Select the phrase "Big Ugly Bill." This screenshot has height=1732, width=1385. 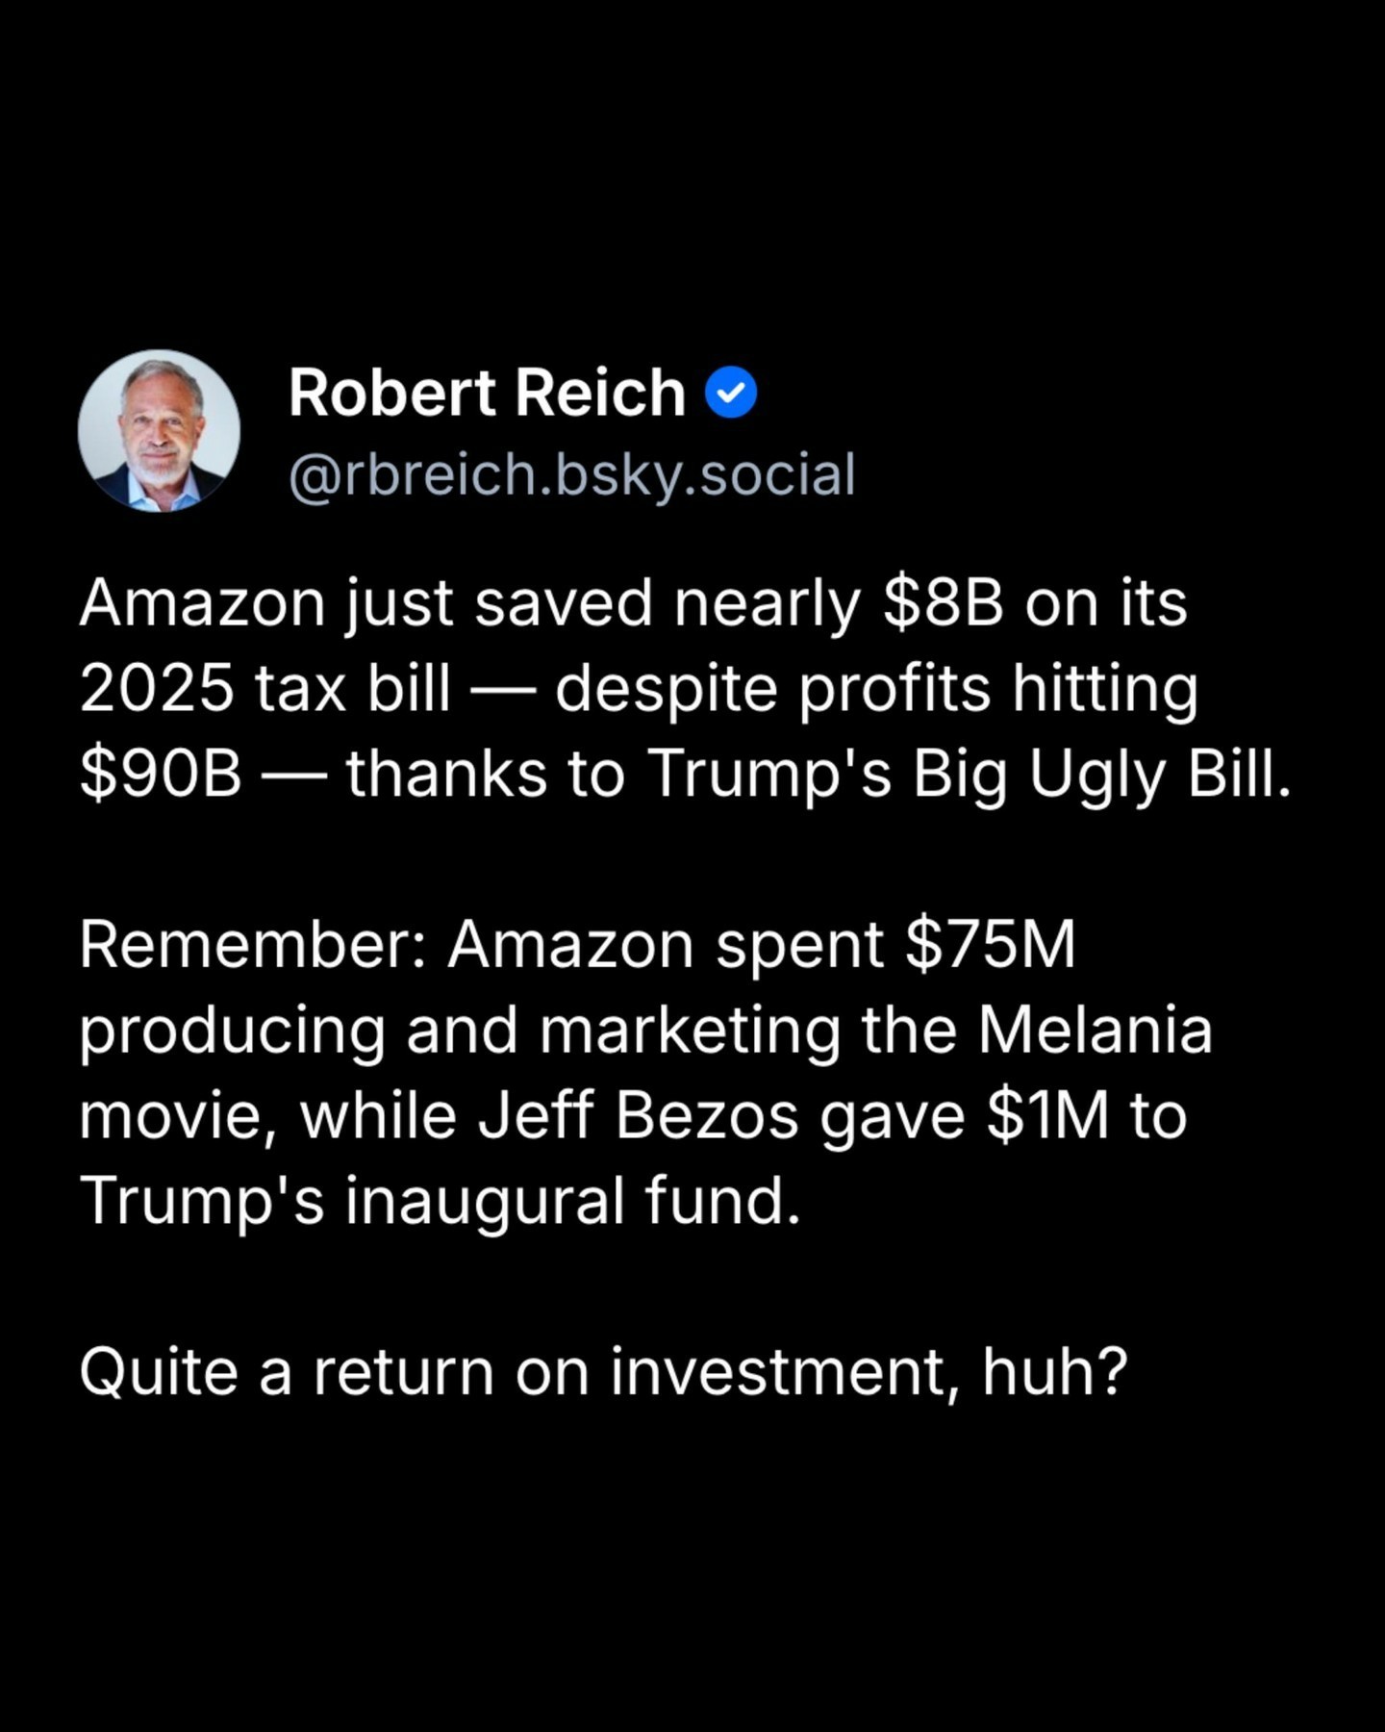coord(1101,775)
